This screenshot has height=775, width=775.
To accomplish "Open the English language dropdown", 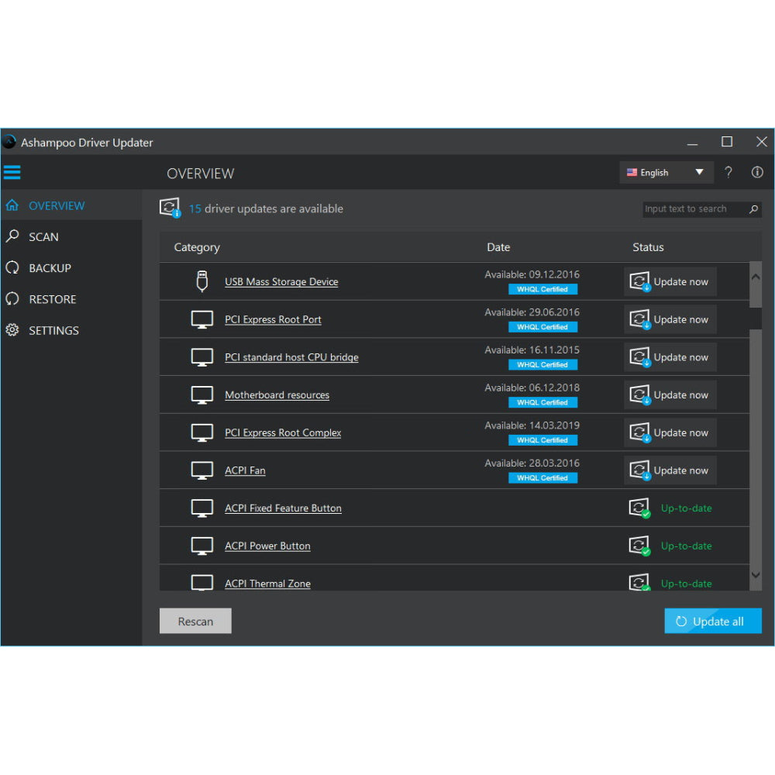I will (663, 172).
